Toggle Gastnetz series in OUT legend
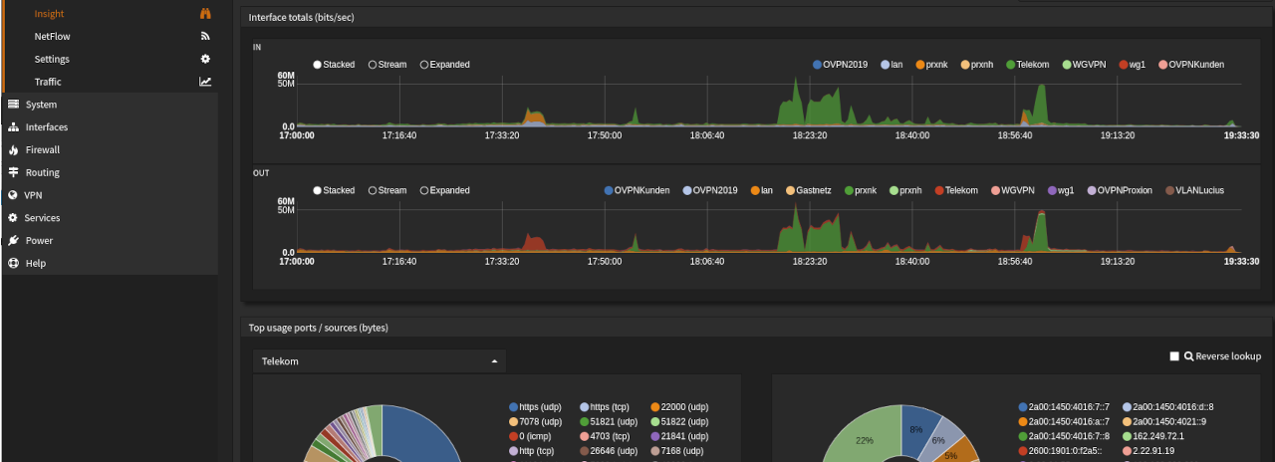Image resolution: width=1275 pixels, height=462 pixels. 808,190
